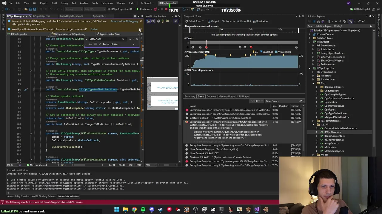Click the Hot Reload flame icon
This screenshot has height=214, width=382.
point(155,9)
